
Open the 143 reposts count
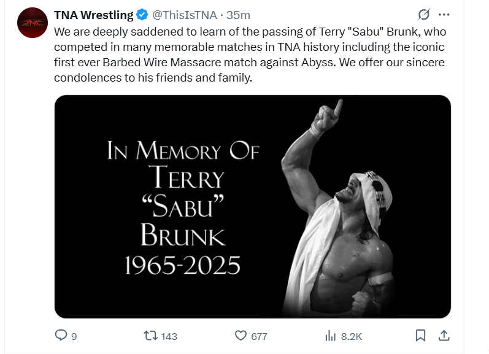point(169,336)
